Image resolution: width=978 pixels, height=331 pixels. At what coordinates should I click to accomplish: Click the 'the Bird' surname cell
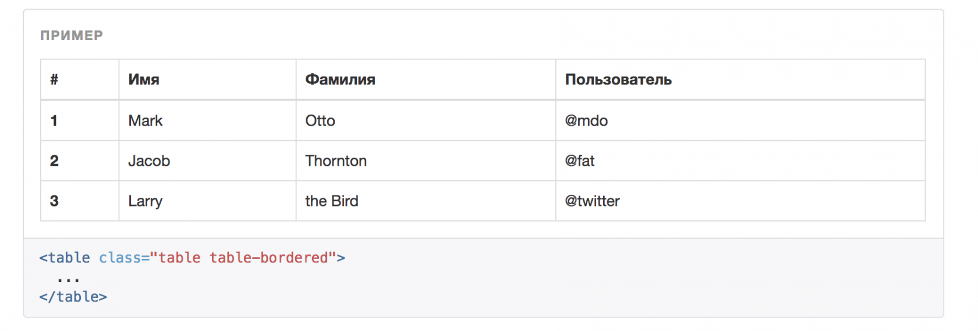pyautogui.click(x=332, y=201)
